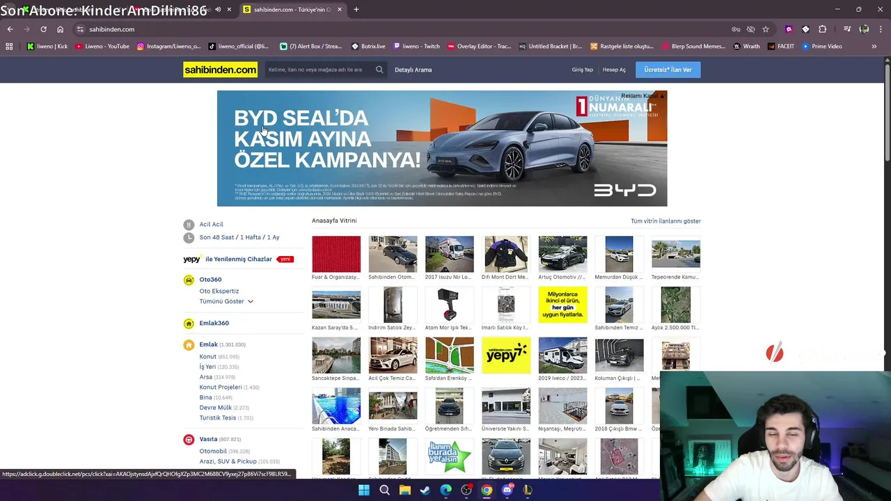Image resolution: width=891 pixels, height=501 pixels.
Task: Open the liweno - Twitch bookmark
Action: [417, 46]
